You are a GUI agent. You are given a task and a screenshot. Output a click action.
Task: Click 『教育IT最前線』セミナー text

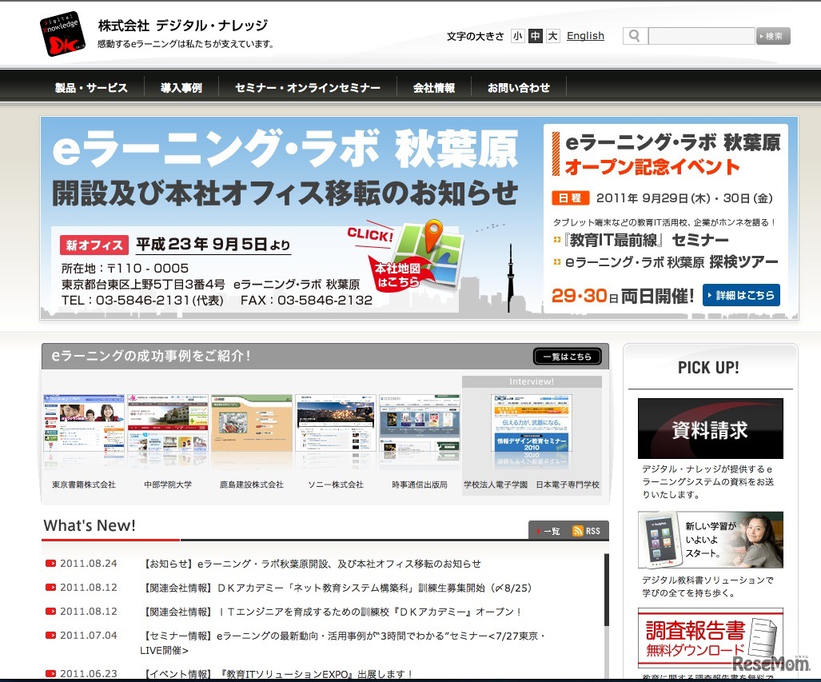click(x=646, y=240)
